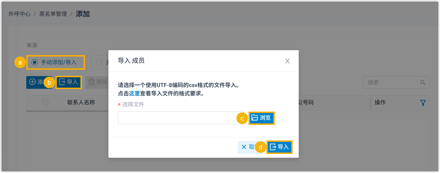Go to 外呼中心 in the breadcrumb
Viewport: 440px width, 173px height.
tap(19, 14)
